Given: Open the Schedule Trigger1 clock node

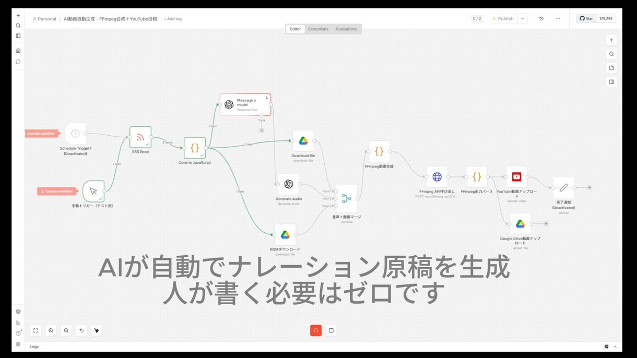Looking at the screenshot, I should pyautogui.click(x=75, y=134).
